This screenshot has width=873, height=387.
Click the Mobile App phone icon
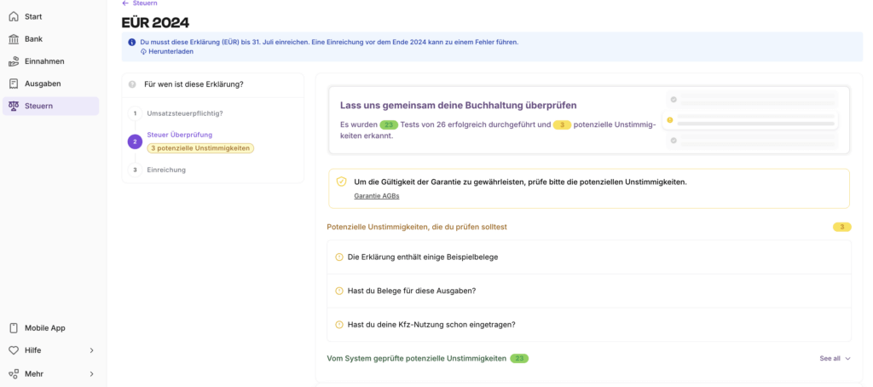click(x=14, y=328)
